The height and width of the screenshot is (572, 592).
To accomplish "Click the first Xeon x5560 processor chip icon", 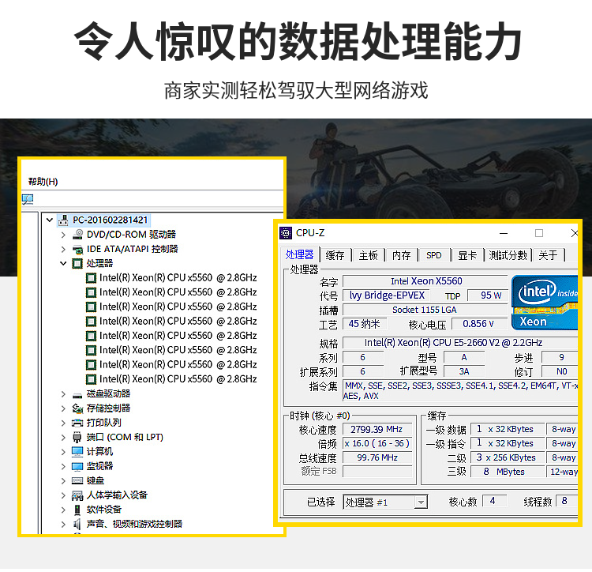I will (x=91, y=278).
